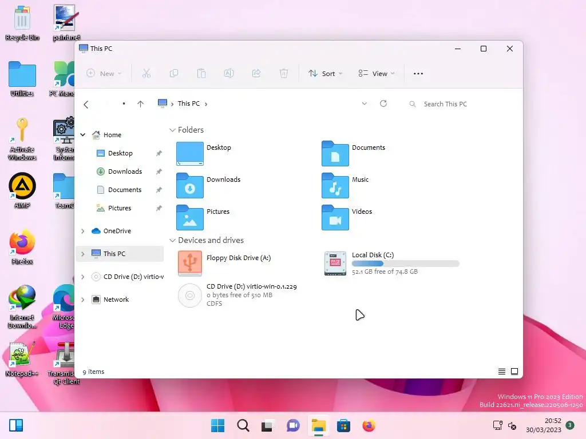Unpin Documents via its pin icon

(x=159, y=190)
